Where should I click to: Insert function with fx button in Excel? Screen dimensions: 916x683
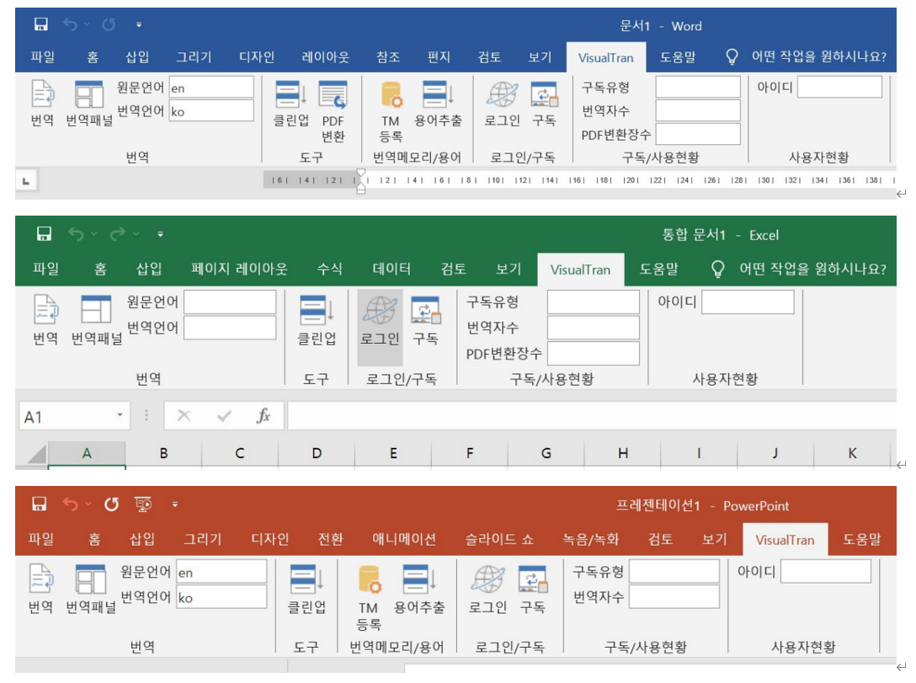pyautogui.click(x=264, y=416)
